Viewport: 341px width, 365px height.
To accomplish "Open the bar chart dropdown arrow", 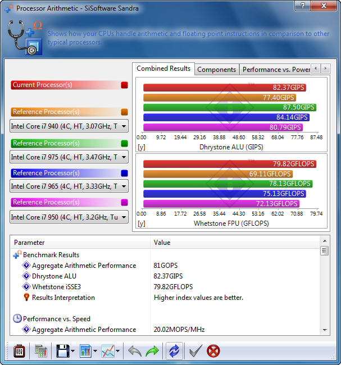I will (95, 351).
